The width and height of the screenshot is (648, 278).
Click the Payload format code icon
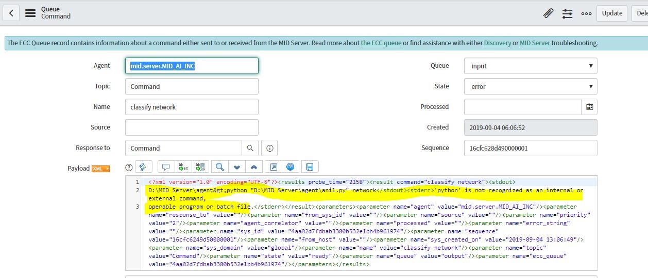point(143,167)
